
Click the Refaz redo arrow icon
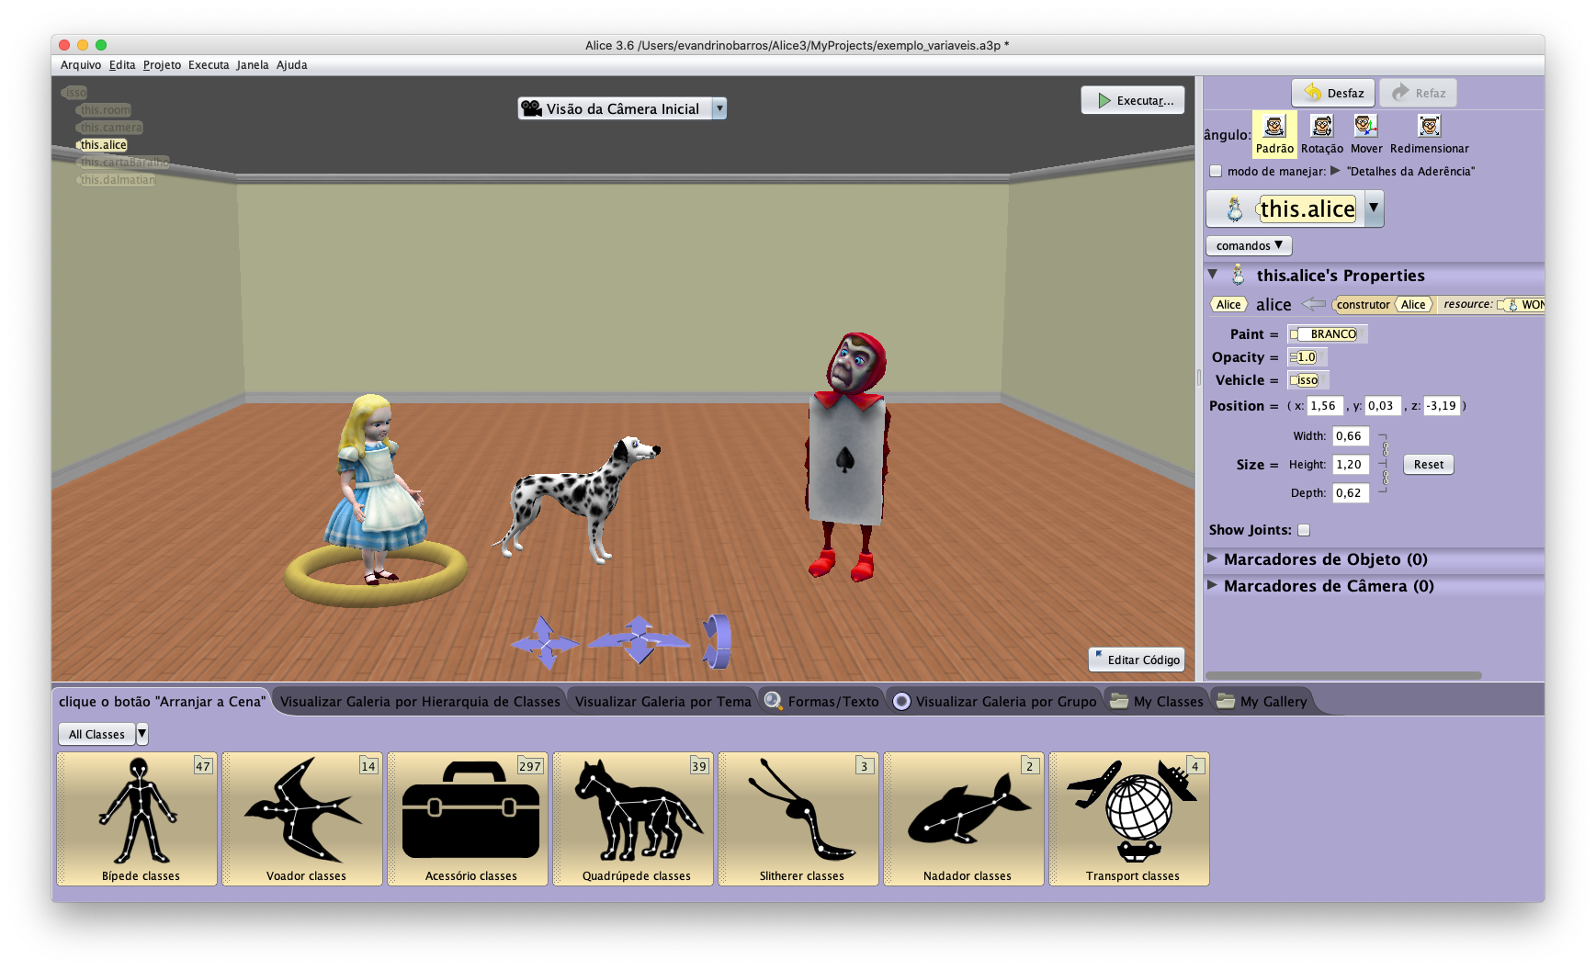tap(1400, 93)
